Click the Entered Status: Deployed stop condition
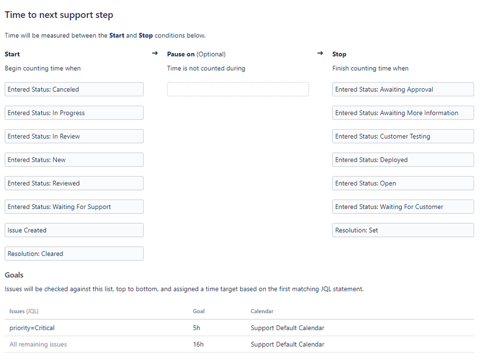Image resolution: width=498 pixels, height=363 pixels. click(x=403, y=160)
